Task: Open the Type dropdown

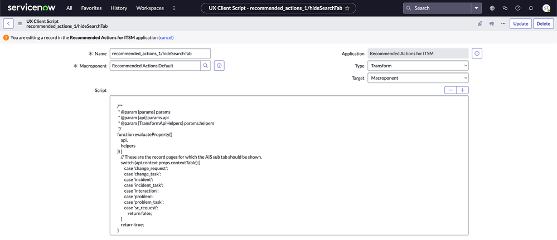Action: pos(418,66)
